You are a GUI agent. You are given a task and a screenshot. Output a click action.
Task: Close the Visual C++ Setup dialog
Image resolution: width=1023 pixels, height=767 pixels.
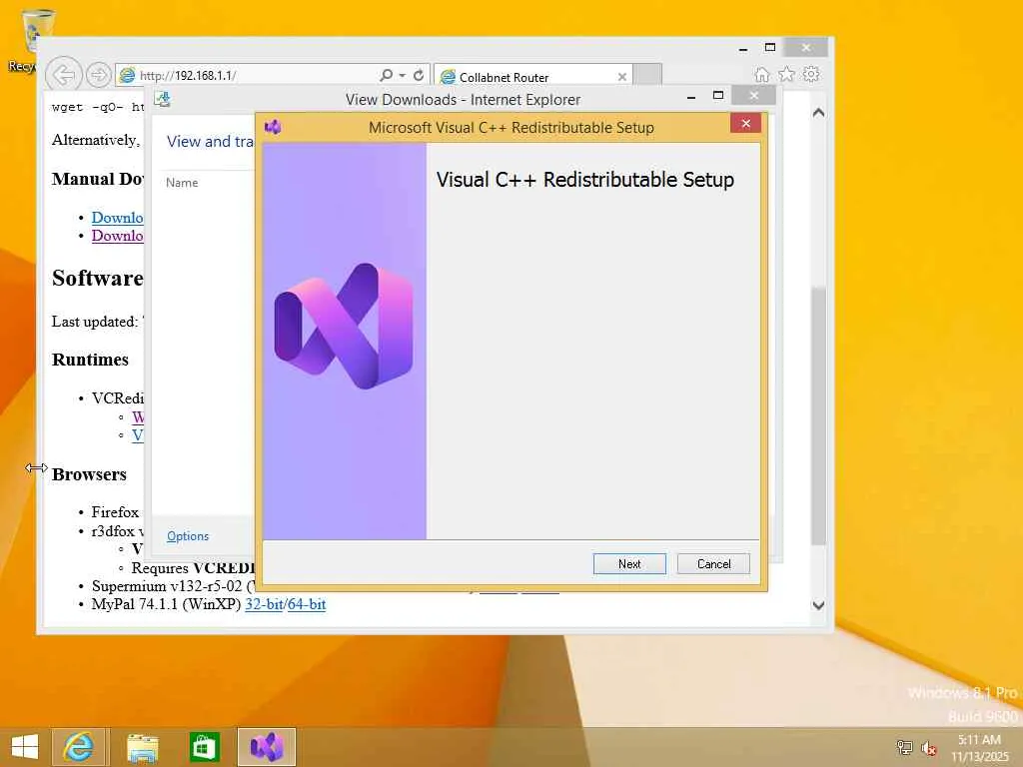coord(745,123)
